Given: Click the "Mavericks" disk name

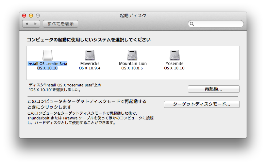Looking at the screenshot, I should [x=90, y=64].
